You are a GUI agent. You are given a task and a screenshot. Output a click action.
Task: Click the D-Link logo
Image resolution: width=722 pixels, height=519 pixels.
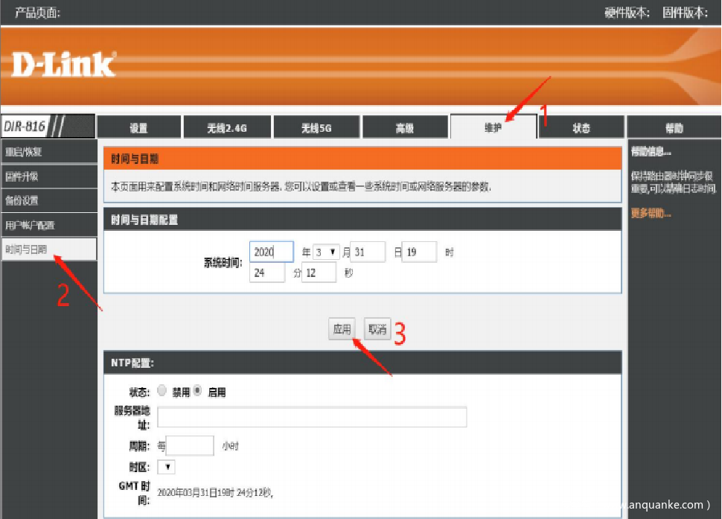64,65
